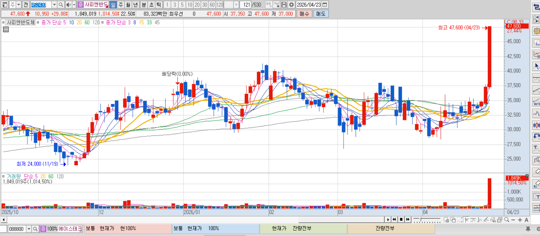Zoom out with the minus icon
Screen dimensions: 540x236
click(x=513, y=220)
